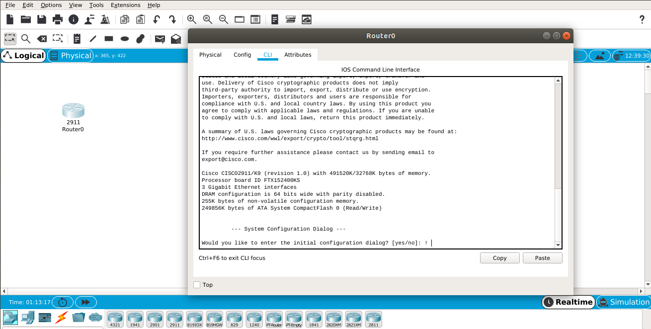The image size is (651, 329).
Task: Open the drawing palette window icon
Action: coord(240,19)
